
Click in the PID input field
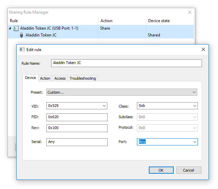77,117
